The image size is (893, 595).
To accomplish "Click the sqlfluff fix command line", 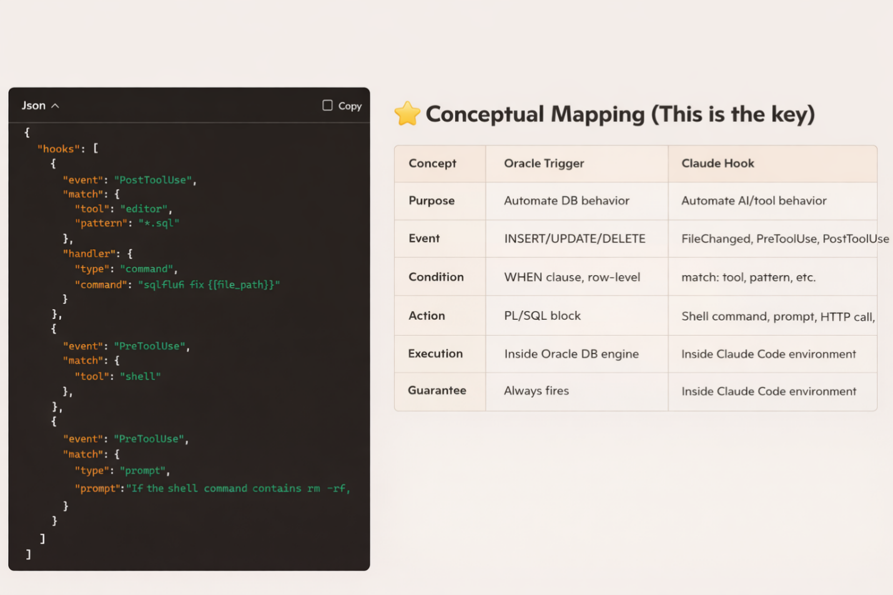I will (209, 285).
